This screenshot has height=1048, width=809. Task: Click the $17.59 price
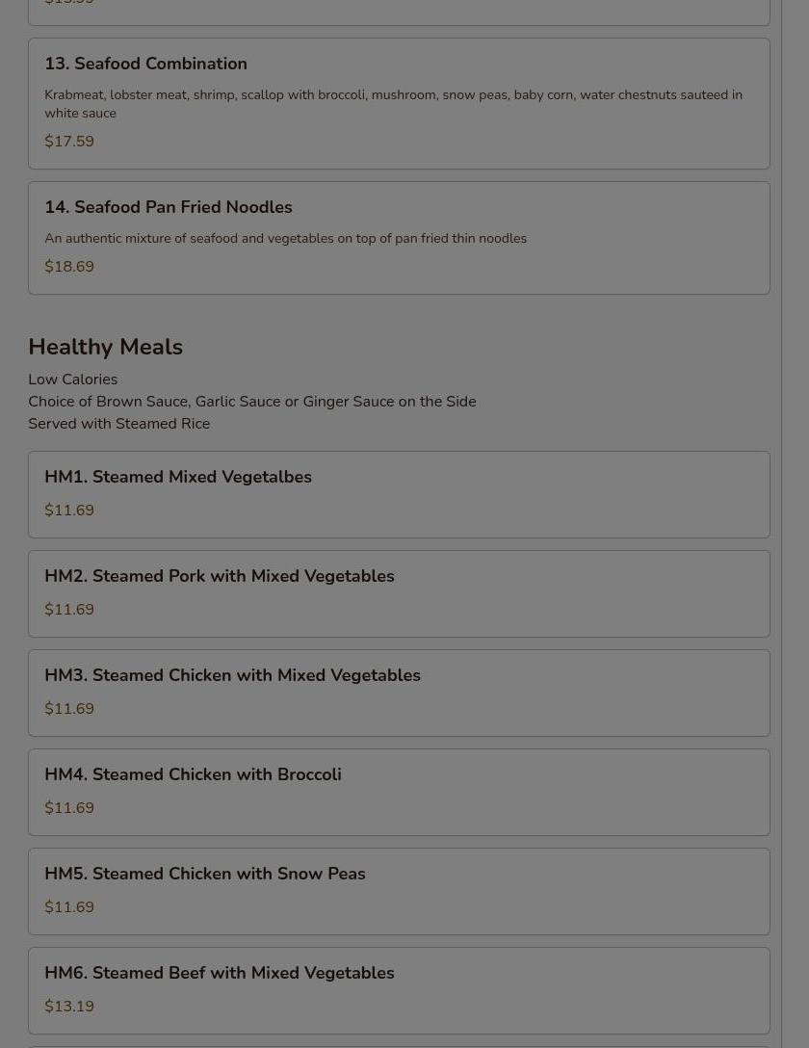pos(69,142)
